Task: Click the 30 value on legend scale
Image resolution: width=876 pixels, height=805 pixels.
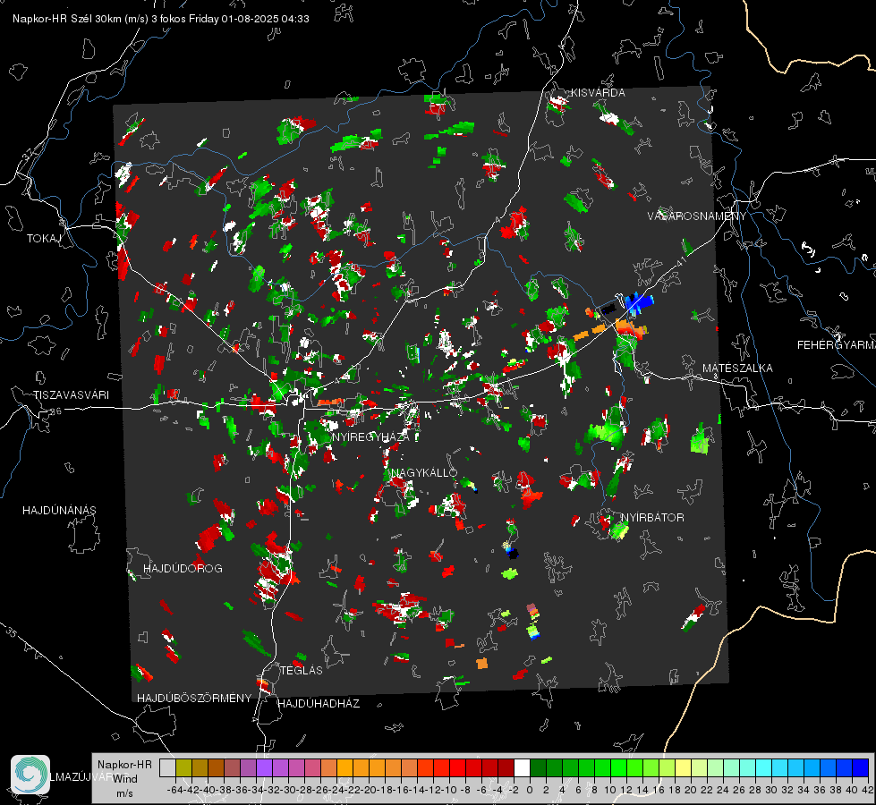Action: pos(771,790)
